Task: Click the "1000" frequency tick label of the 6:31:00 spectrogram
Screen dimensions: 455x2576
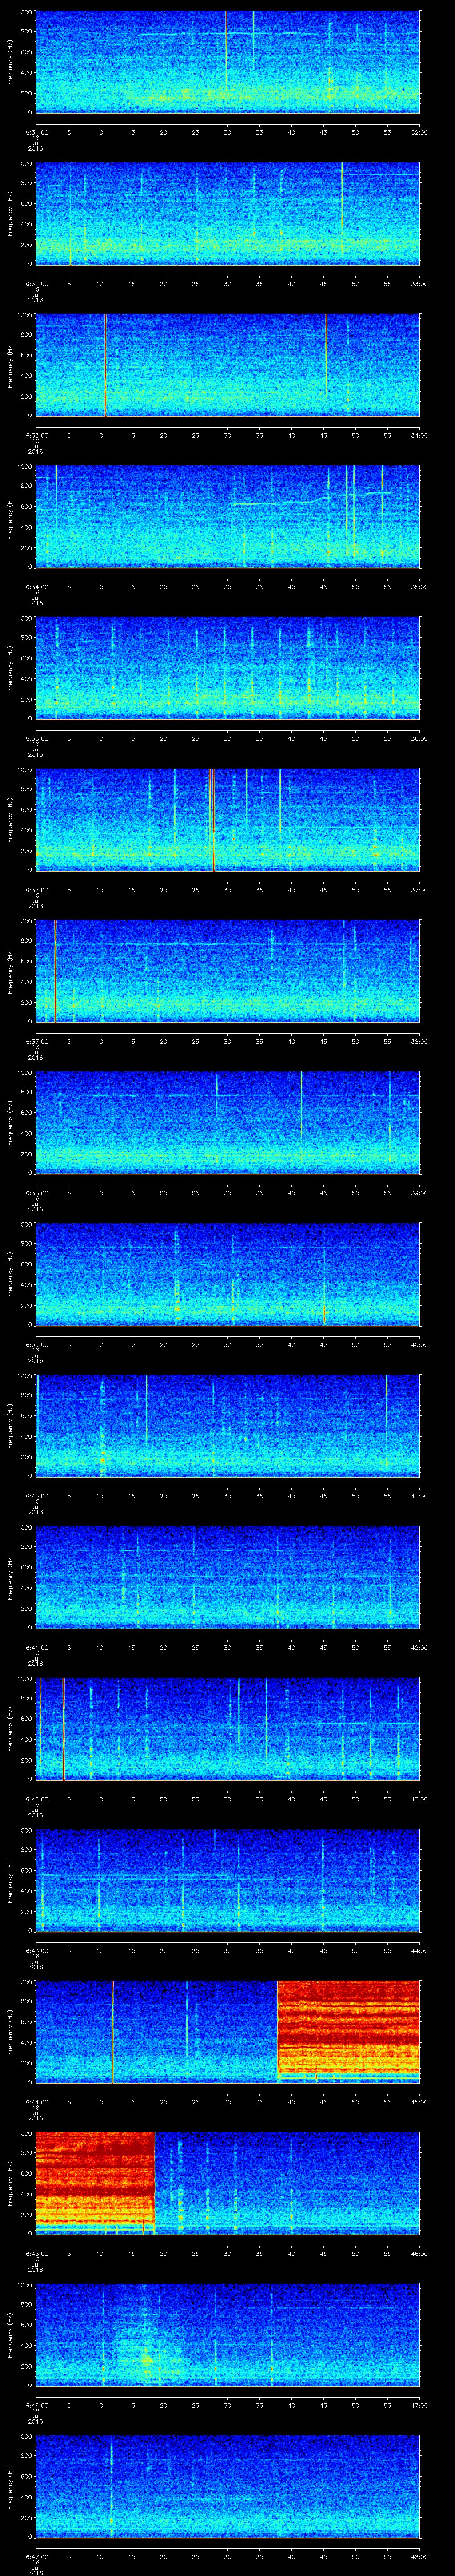Action: [25, 13]
